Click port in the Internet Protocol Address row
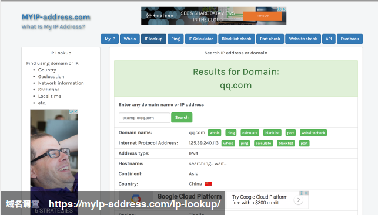 (x=305, y=144)
